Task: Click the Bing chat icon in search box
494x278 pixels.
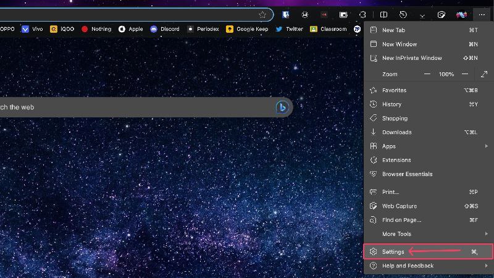Action: tap(282, 107)
